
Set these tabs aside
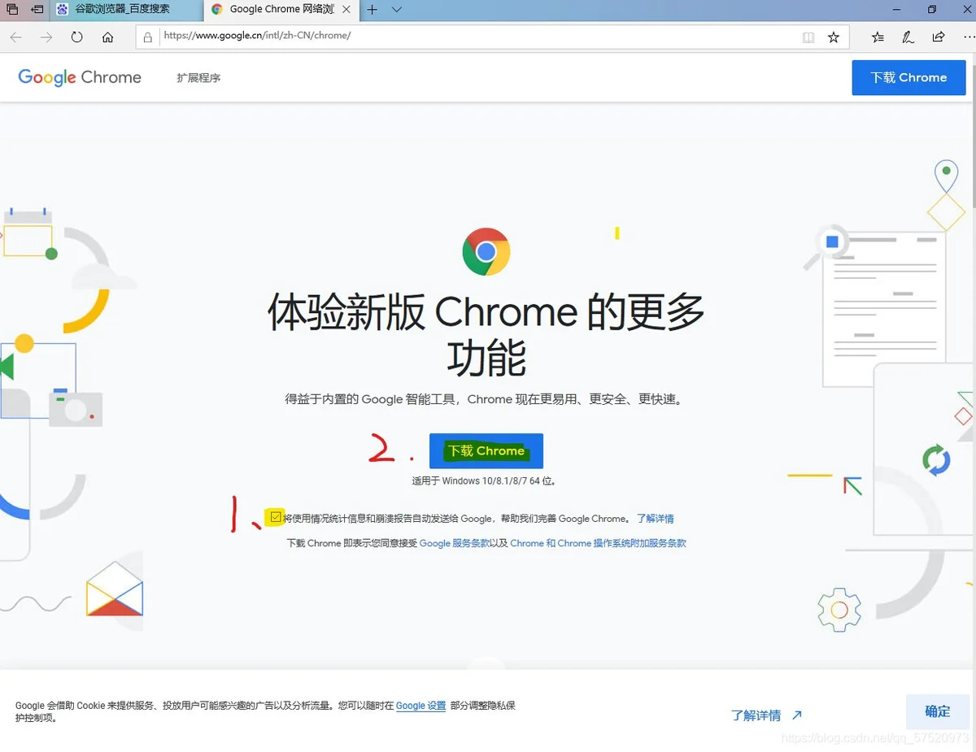(x=37, y=10)
